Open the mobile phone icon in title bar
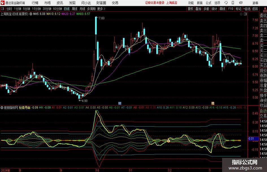267x172 pixels. (x=233, y=3)
